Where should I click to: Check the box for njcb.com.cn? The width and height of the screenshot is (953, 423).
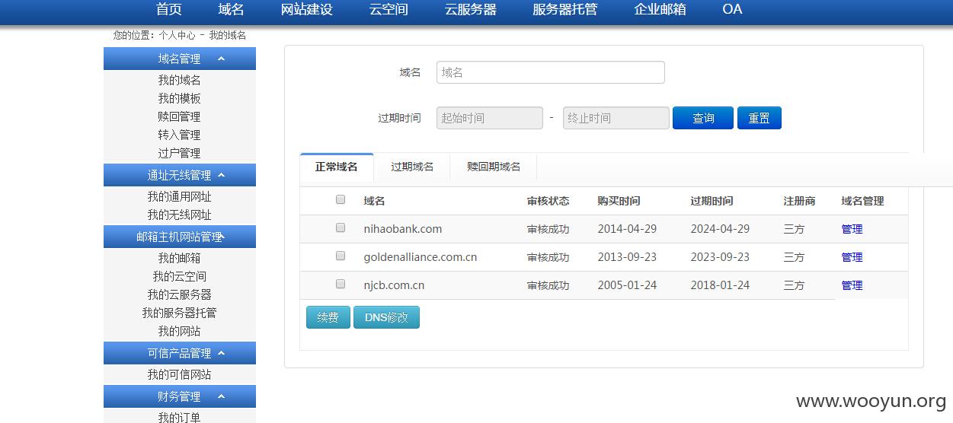click(341, 284)
